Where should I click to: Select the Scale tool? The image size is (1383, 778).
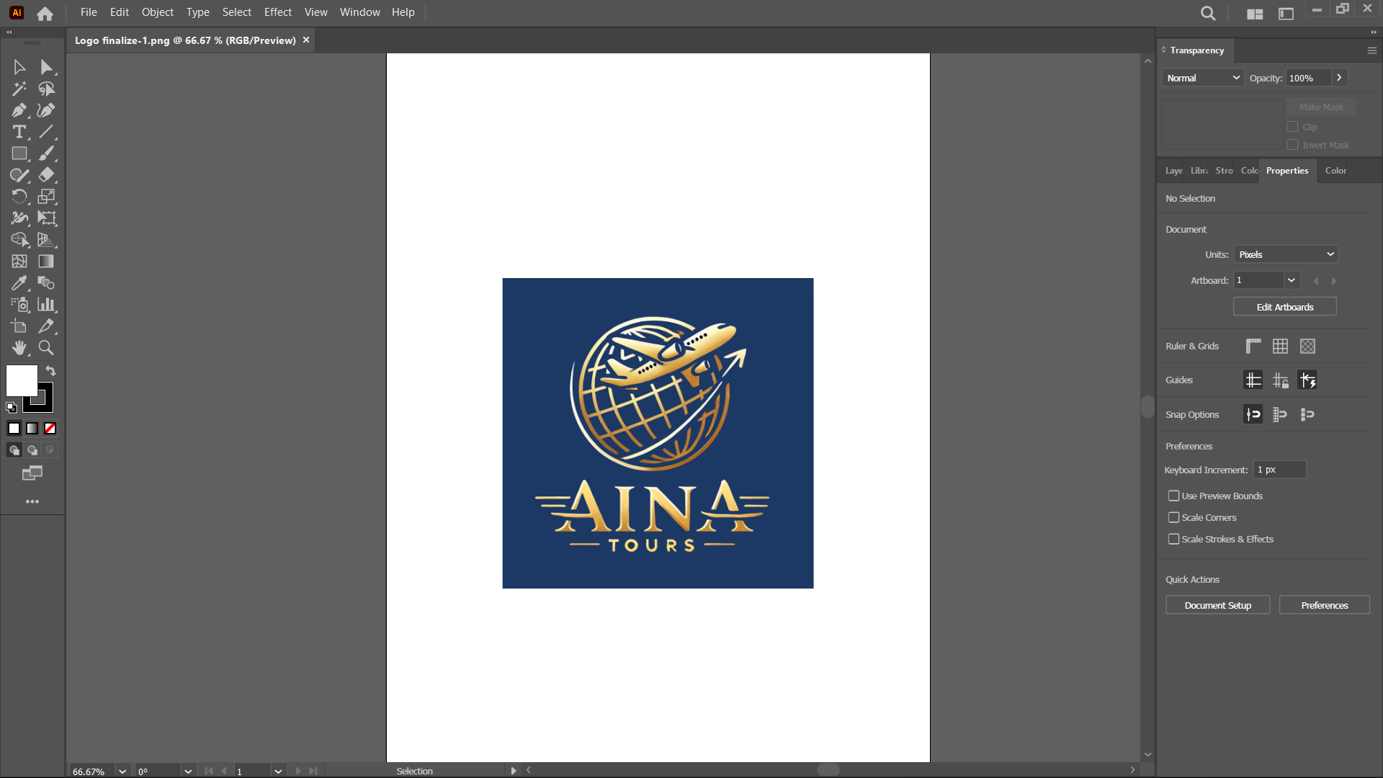[x=47, y=197]
